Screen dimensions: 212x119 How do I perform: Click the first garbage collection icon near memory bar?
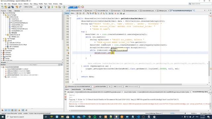click(79, 7)
